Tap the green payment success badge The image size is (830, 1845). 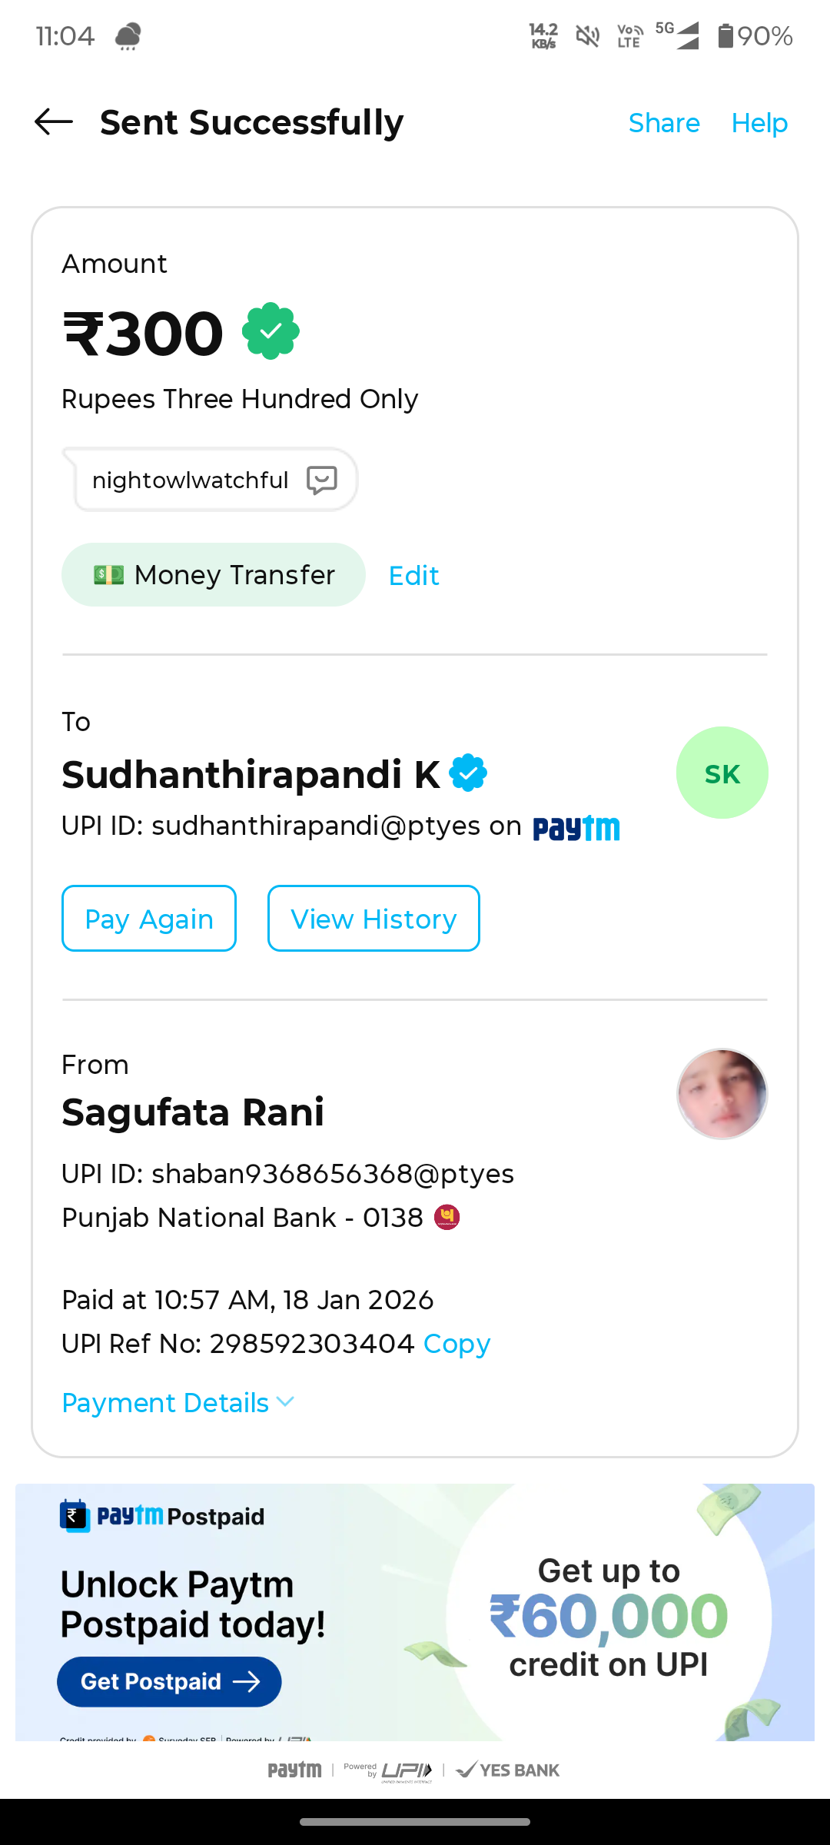271,331
